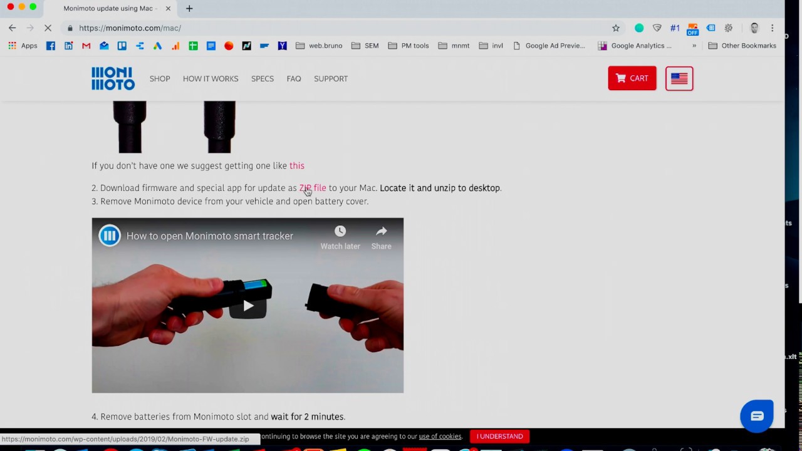
Task: Open the blue chat widget
Action: click(757, 416)
